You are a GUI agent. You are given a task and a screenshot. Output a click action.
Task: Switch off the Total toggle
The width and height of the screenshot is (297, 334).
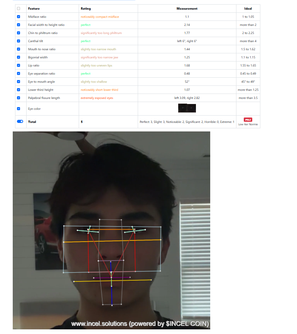tap(20, 121)
